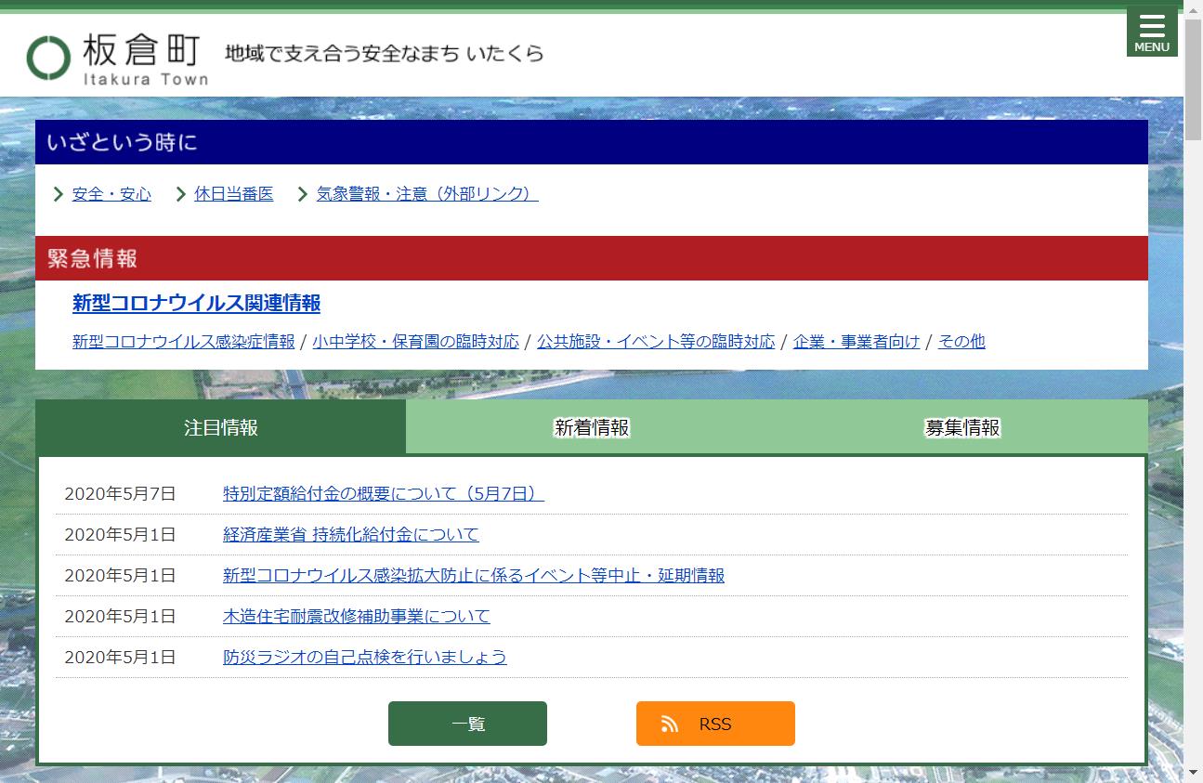Open the hamburger MENU button
The image size is (1203, 783).
coord(1151,32)
